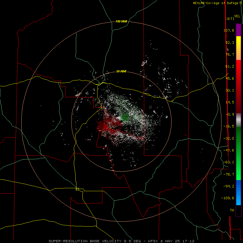
Task: Click the small yellow square marker on the highway
Action: 77,189
